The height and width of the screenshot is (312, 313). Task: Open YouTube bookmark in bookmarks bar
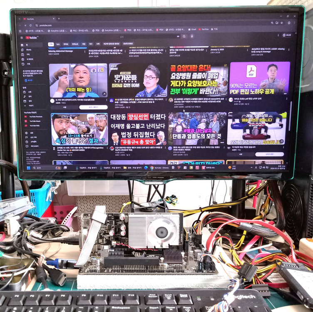click(204, 29)
